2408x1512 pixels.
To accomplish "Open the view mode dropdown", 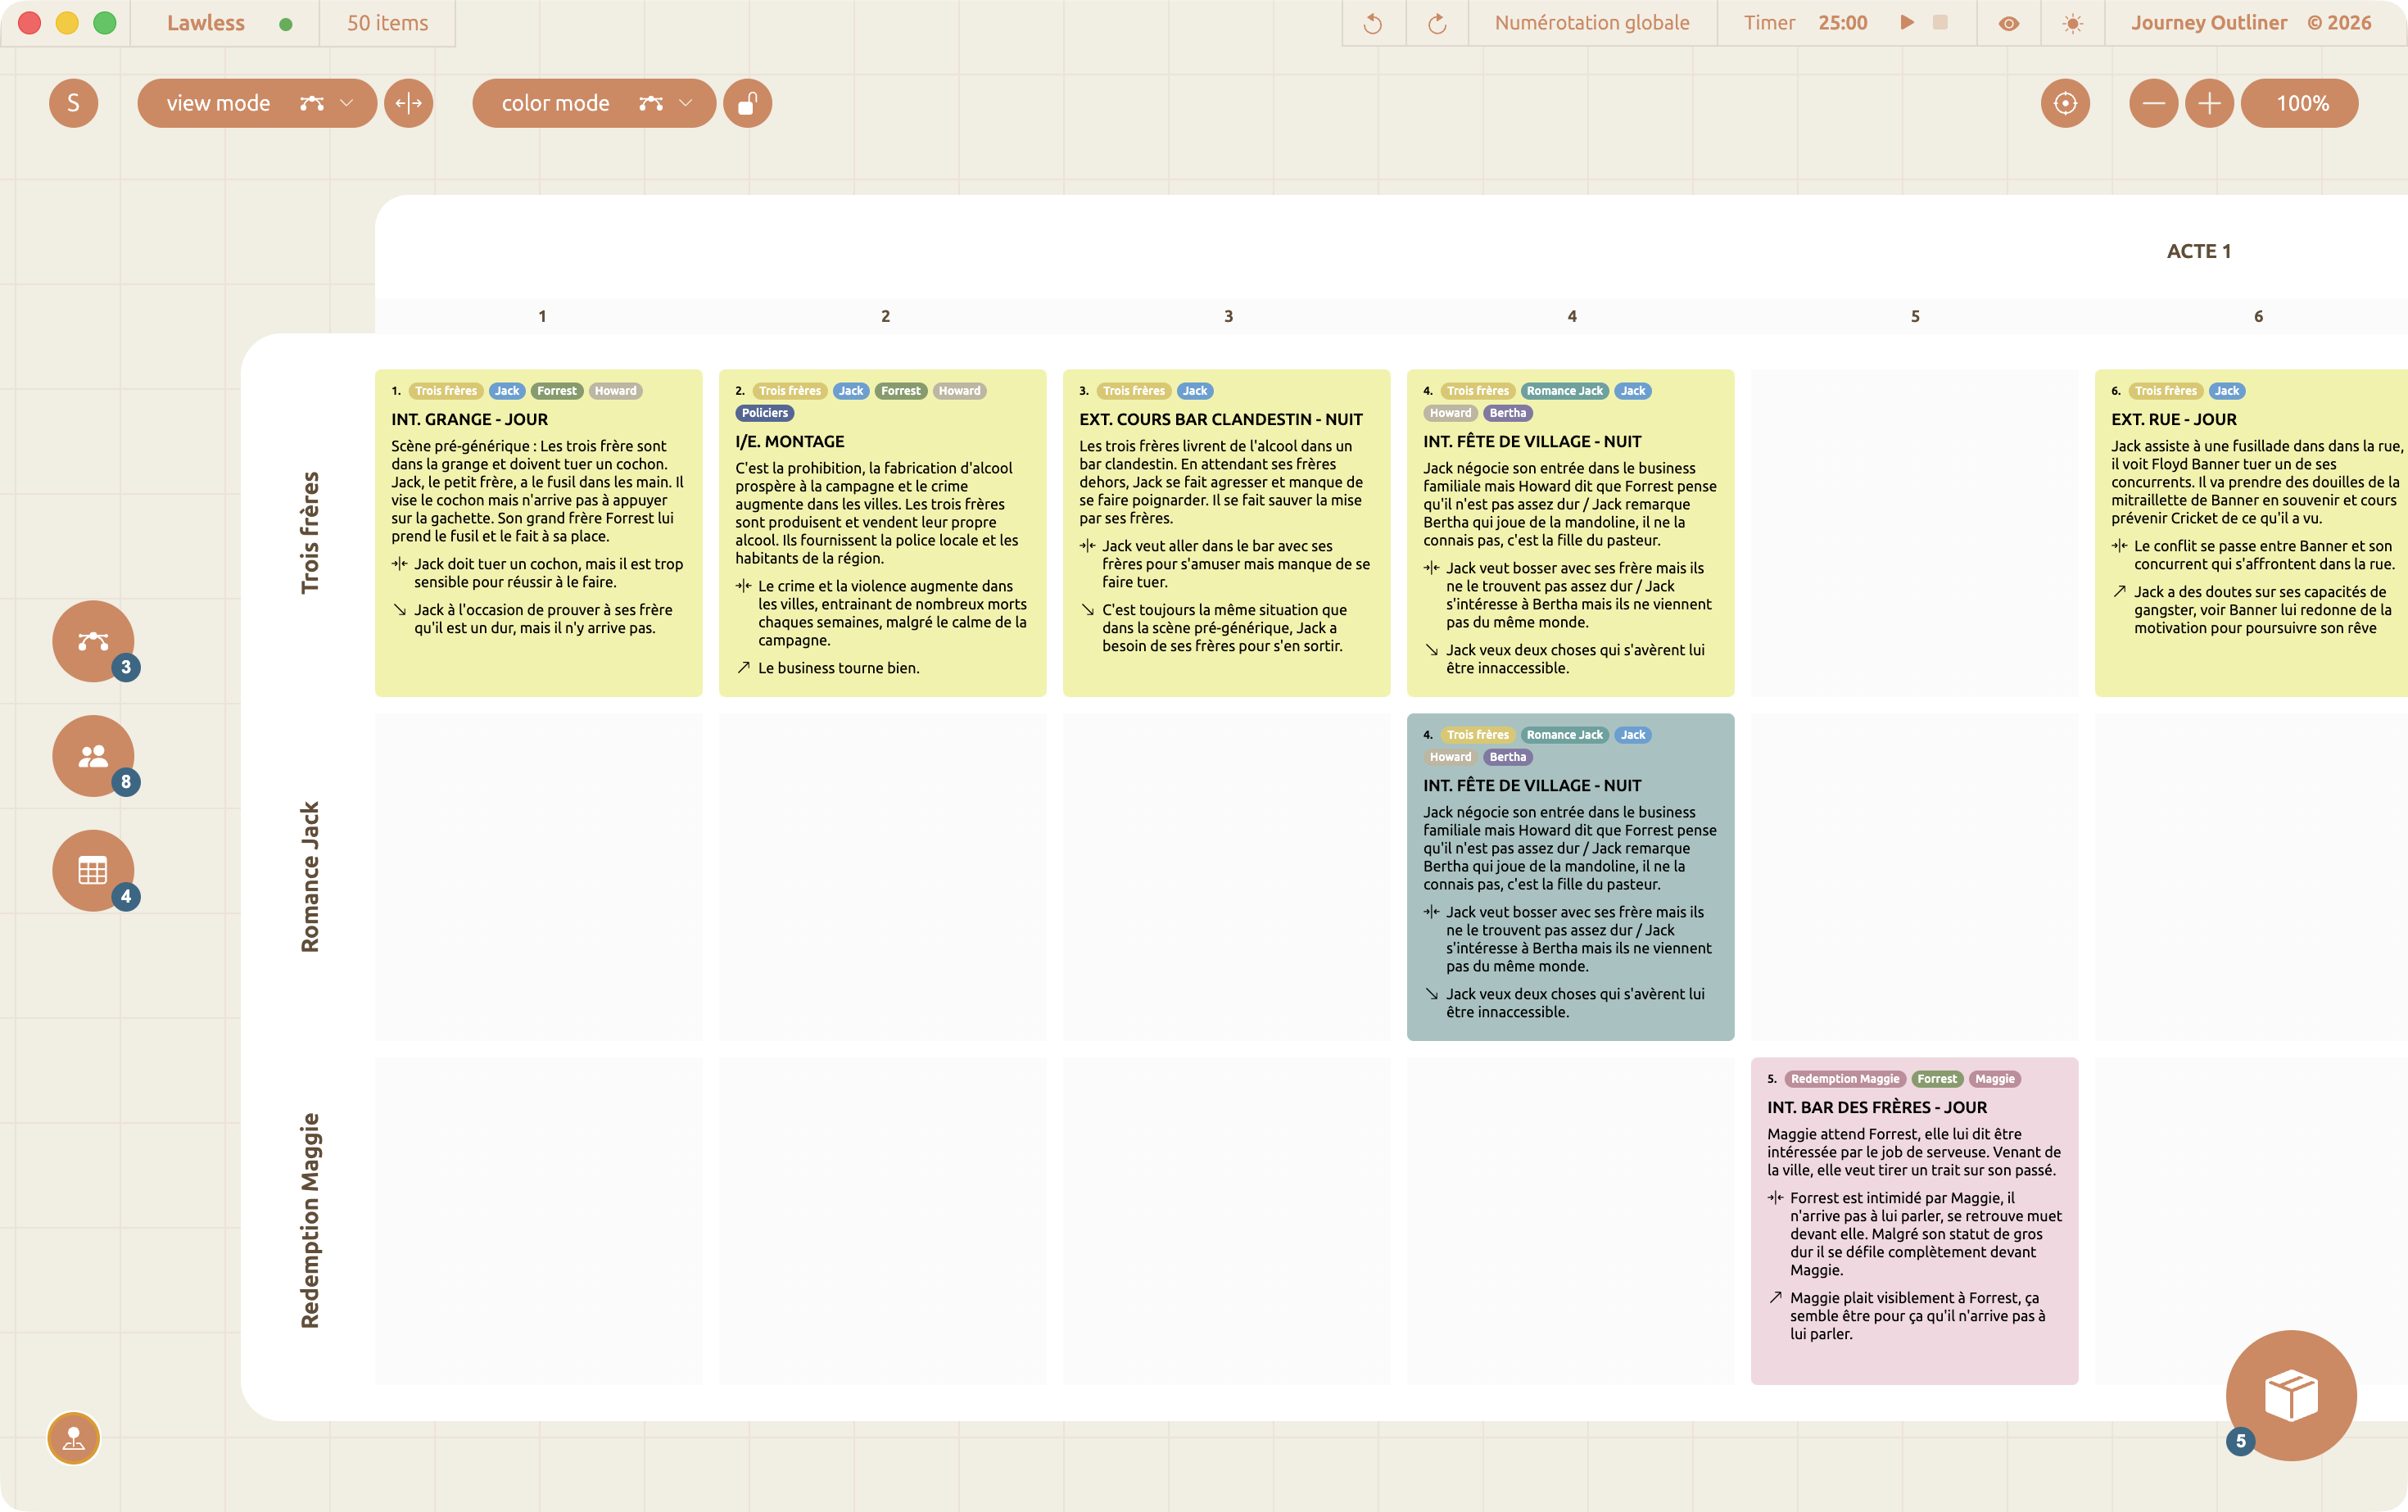I will [257, 103].
